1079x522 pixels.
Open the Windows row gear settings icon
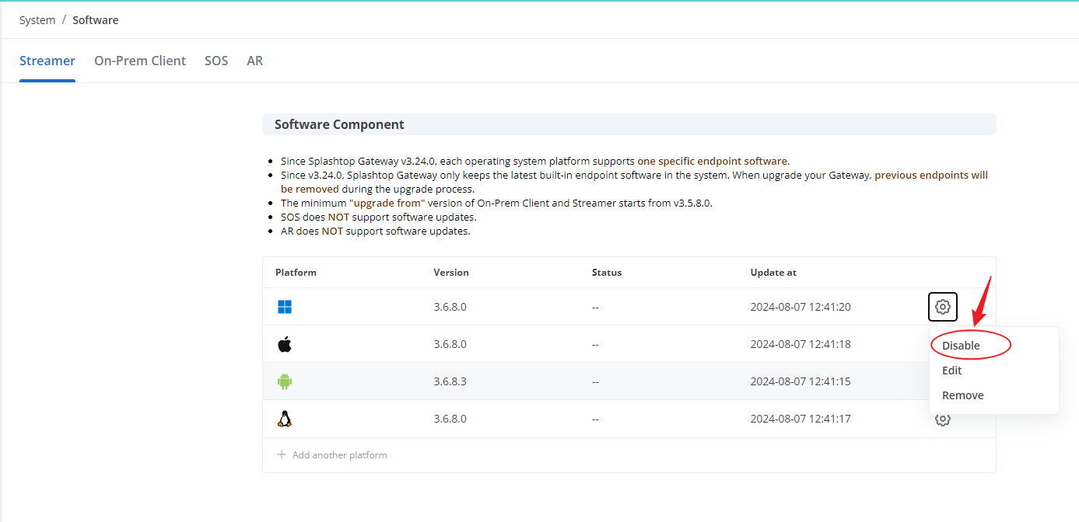942,307
